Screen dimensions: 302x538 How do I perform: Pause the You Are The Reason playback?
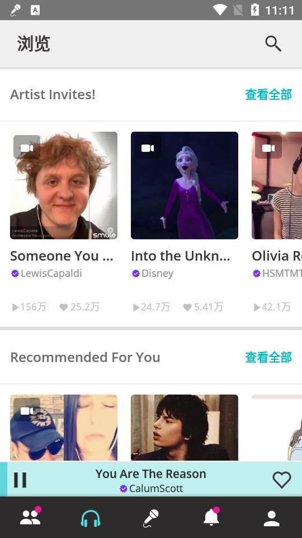point(20,480)
